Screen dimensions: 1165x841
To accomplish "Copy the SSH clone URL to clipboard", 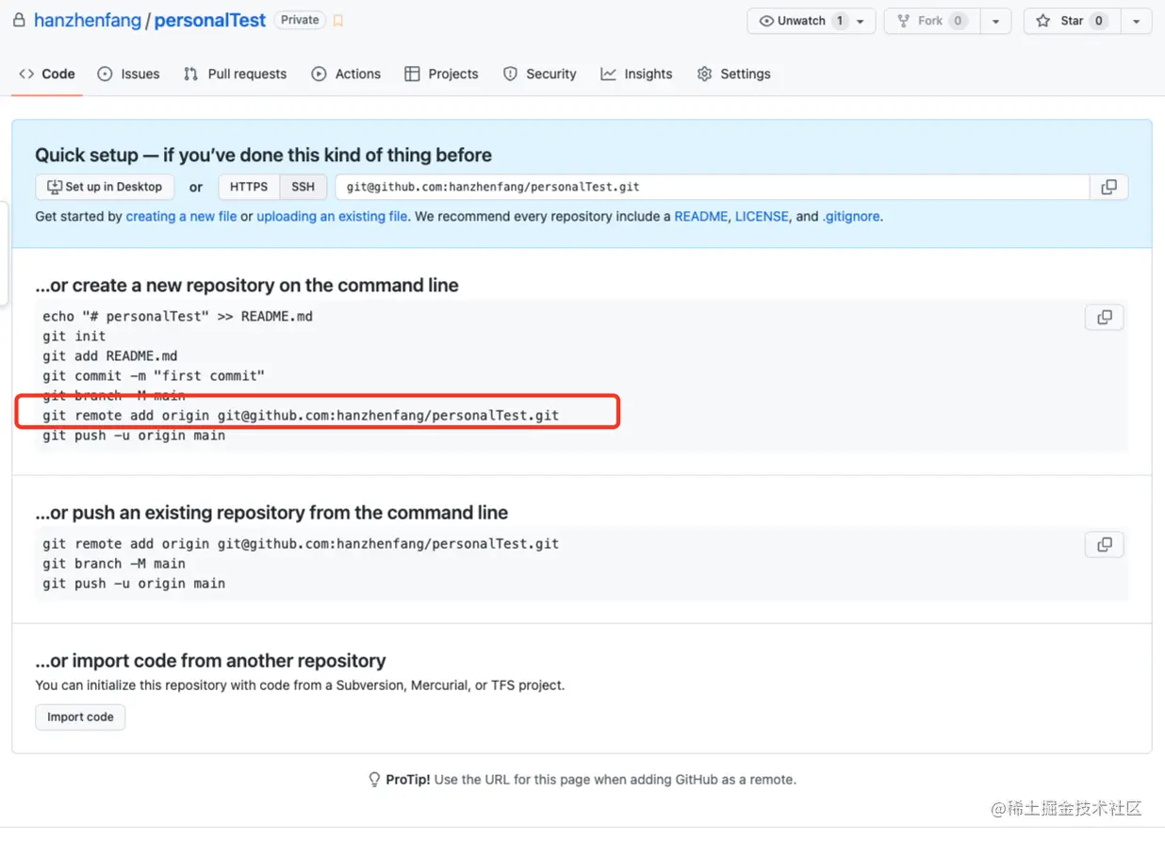I will 1108,187.
